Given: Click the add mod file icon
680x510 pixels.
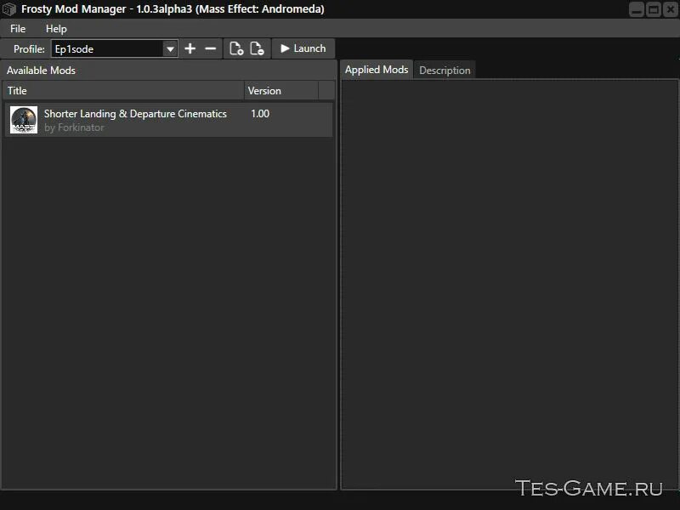Looking at the screenshot, I should coord(236,48).
